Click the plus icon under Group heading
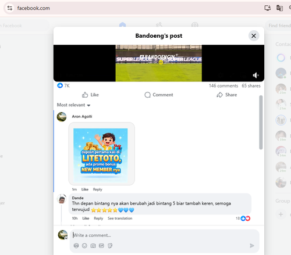This screenshot has height=255, width=291. point(281,214)
